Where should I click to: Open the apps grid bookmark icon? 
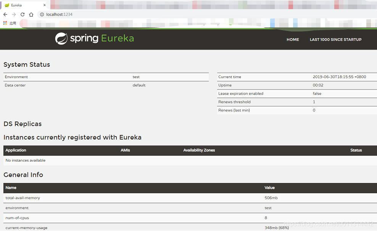coord(5,23)
